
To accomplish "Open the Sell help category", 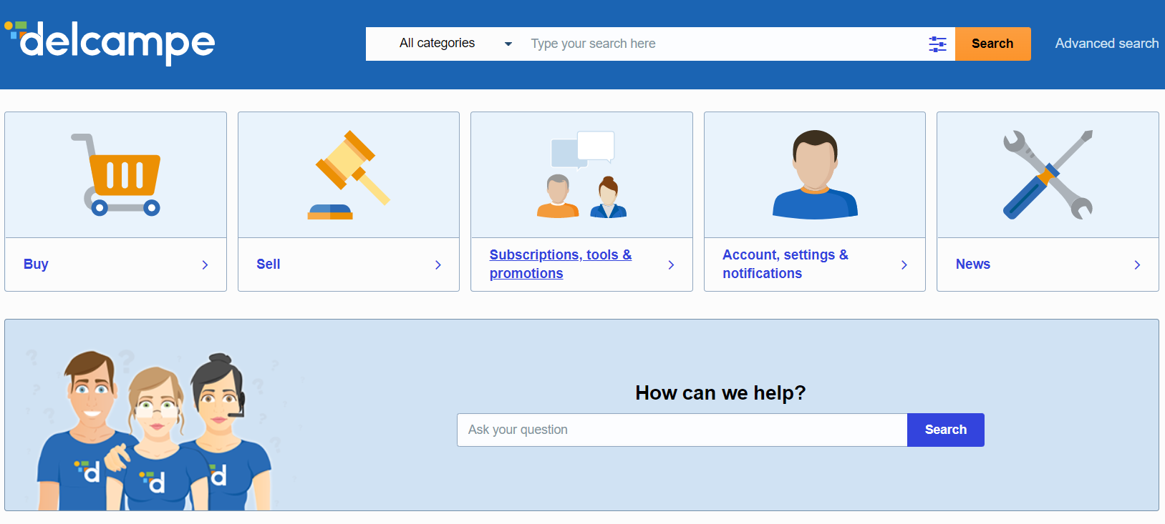I will (269, 264).
